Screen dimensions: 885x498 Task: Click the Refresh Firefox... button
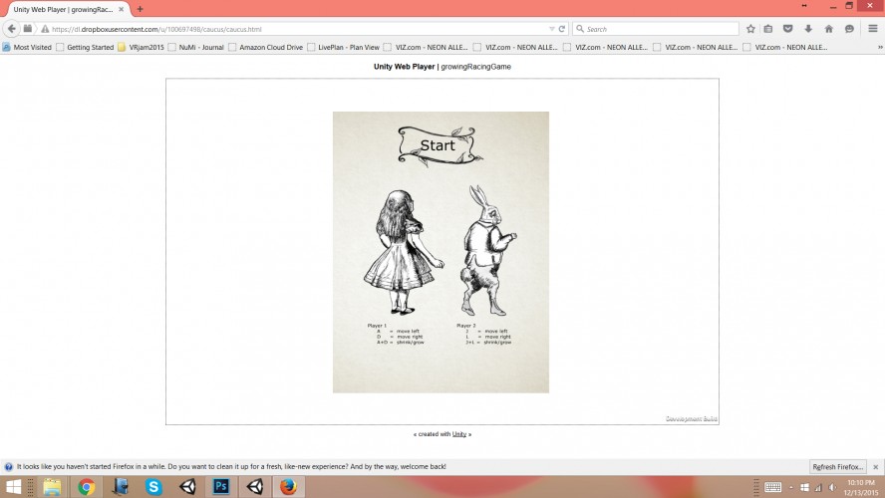coord(837,467)
